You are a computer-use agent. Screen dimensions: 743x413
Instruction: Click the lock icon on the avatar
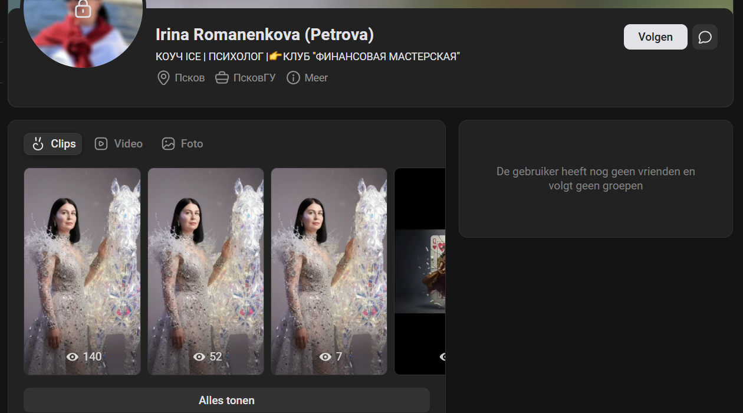coord(83,8)
